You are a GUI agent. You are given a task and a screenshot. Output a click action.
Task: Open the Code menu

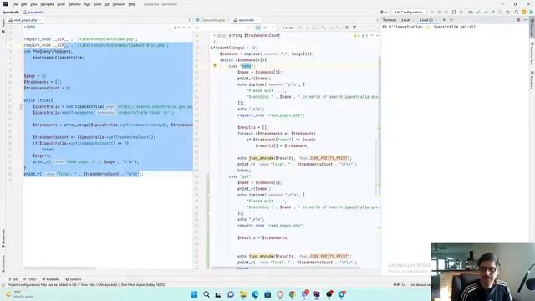click(x=61, y=4)
